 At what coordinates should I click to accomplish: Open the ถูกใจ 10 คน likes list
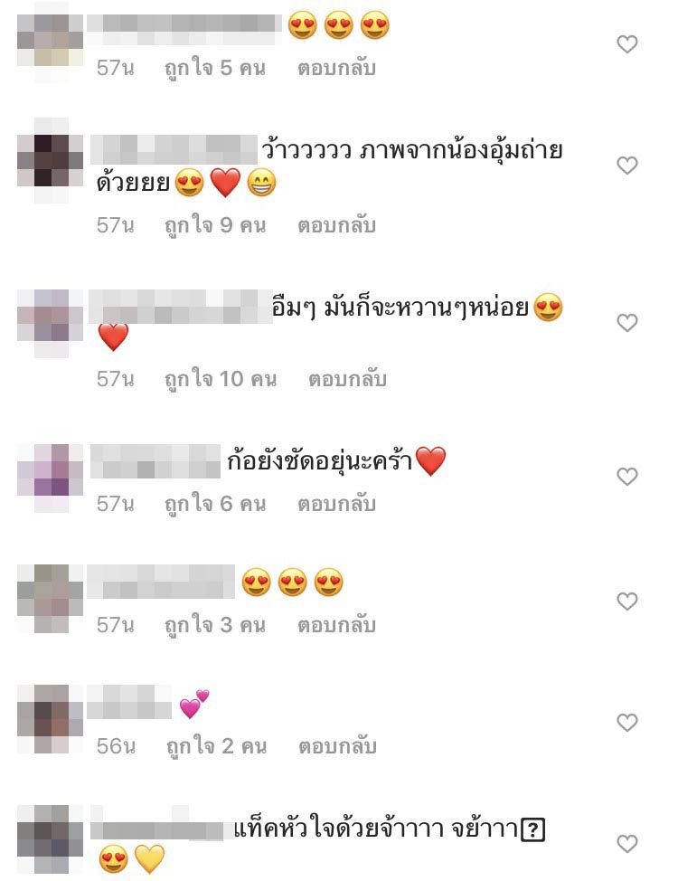coord(221,380)
